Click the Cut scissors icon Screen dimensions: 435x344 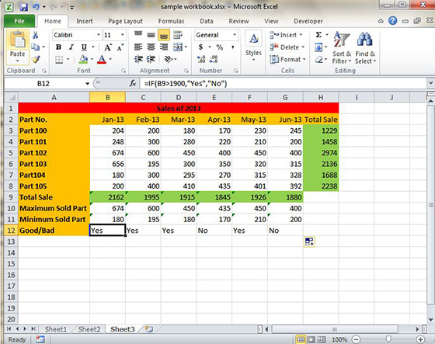35,35
